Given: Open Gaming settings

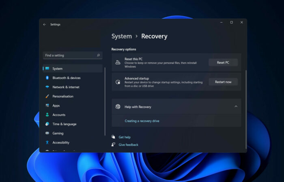Looking at the screenshot, I should click(73, 133).
